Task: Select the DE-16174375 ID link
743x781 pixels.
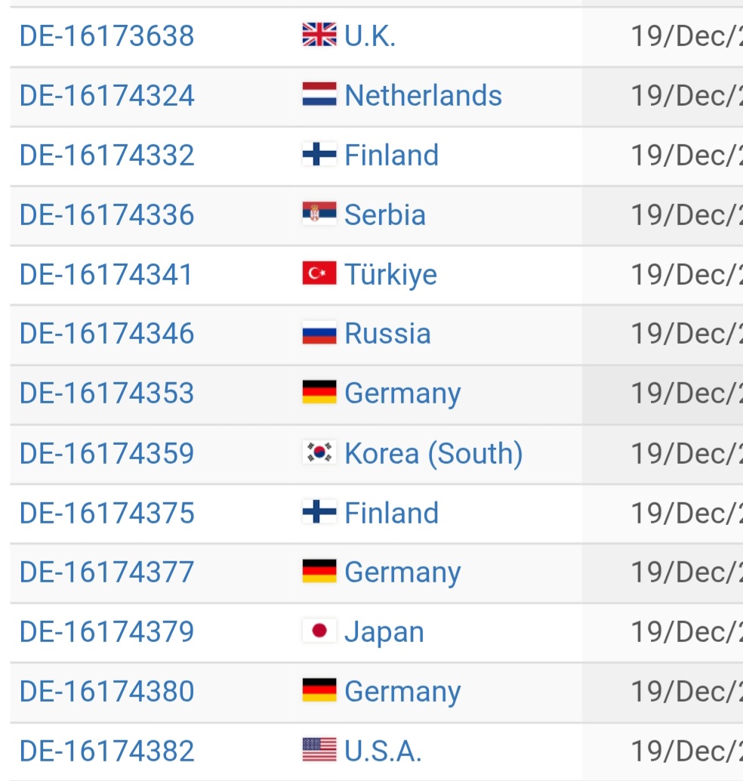Action: tap(106, 513)
